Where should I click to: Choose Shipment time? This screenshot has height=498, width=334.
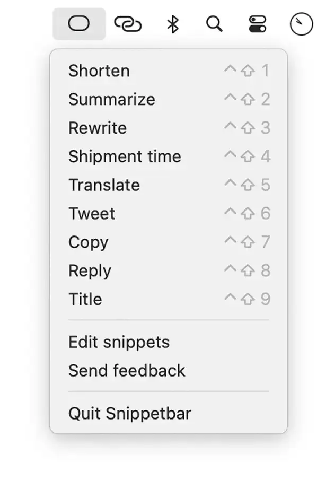pos(125,156)
